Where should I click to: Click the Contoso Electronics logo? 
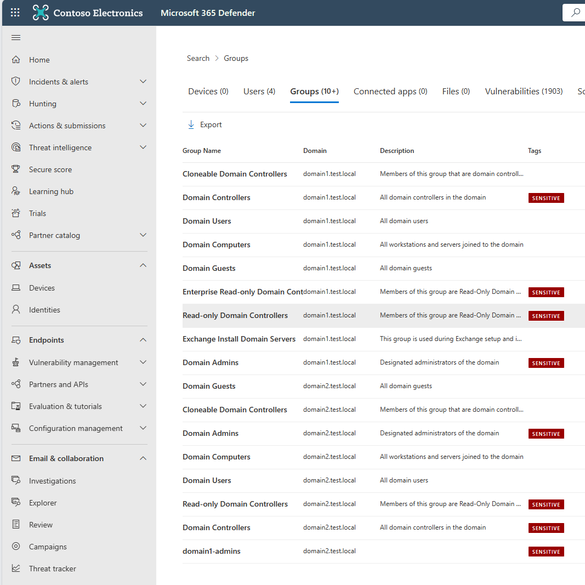click(40, 13)
